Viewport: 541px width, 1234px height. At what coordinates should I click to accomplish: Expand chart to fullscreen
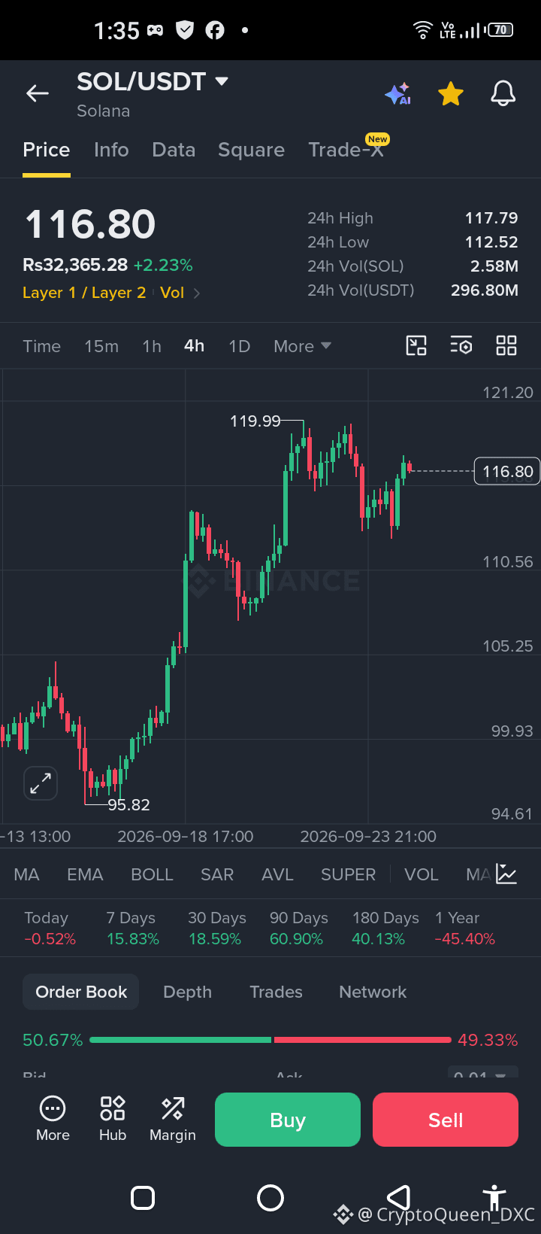[41, 783]
